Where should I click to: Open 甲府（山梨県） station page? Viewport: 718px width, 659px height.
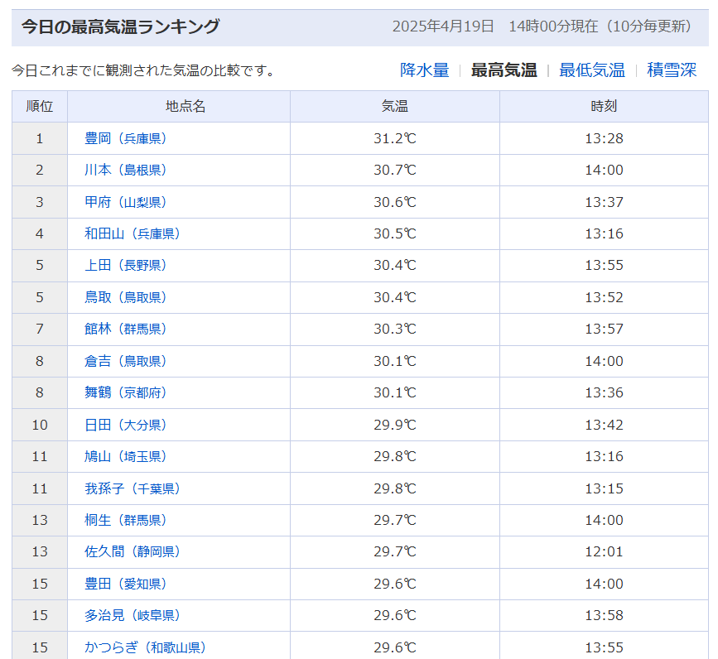pyautogui.click(x=125, y=202)
